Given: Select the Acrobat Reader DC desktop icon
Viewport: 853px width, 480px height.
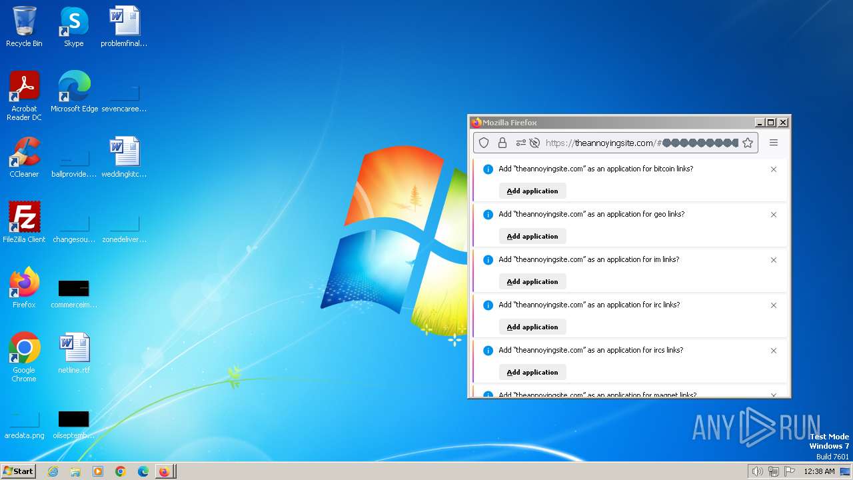Looking at the screenshot, I should coord(24,96).
